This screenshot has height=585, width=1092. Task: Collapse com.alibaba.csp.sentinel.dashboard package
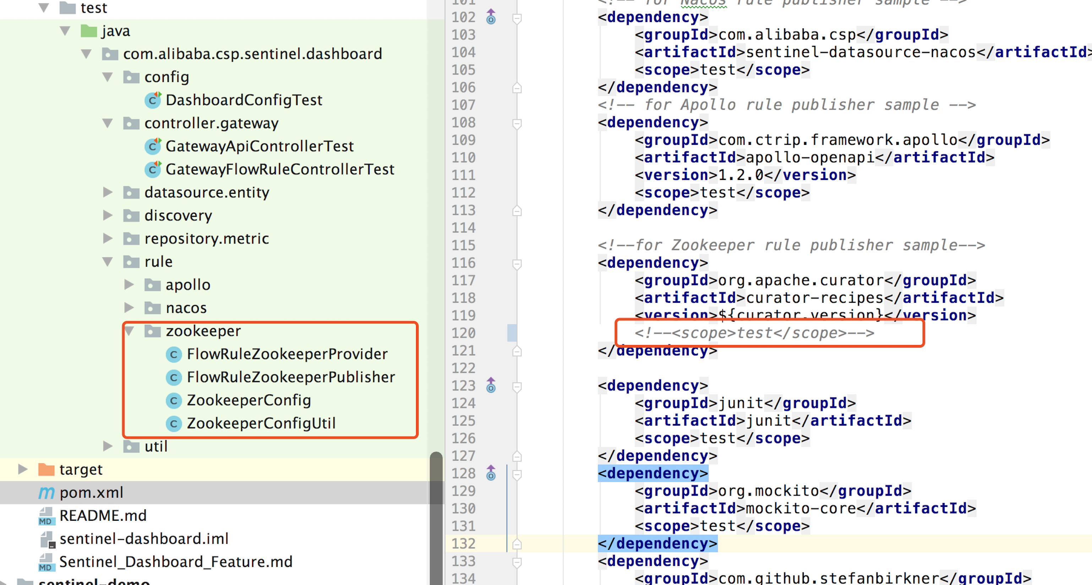click(87, 54)
